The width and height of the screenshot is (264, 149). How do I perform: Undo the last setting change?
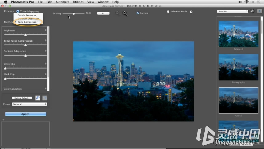pos(38,98)
